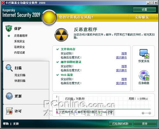
Task: Select 完全扫描 under the scan section
Action: coord(20,75)
